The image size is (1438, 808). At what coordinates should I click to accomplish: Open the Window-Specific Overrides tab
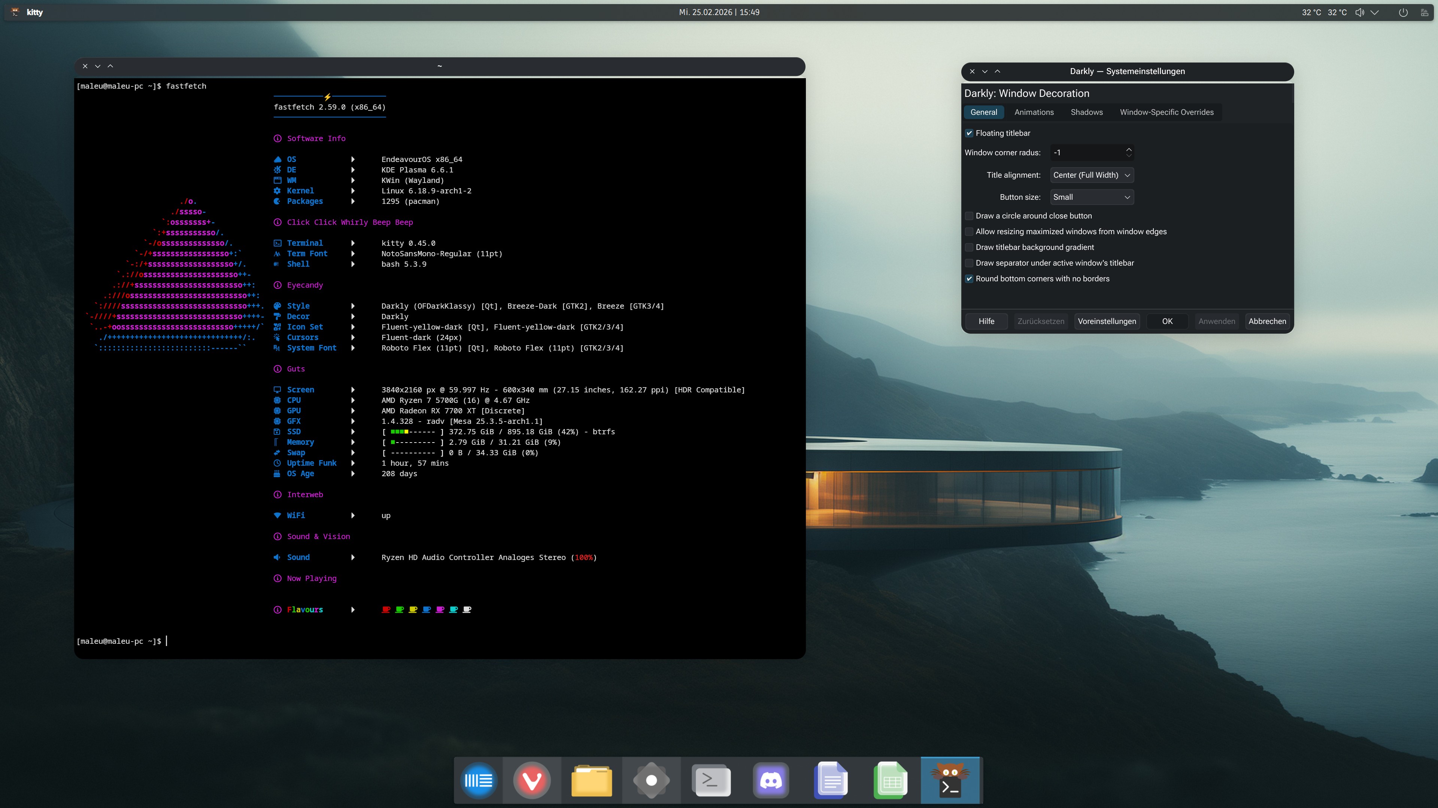click(x=1166, y=112)
